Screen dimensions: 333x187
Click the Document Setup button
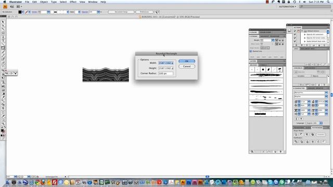coord(121,12)
